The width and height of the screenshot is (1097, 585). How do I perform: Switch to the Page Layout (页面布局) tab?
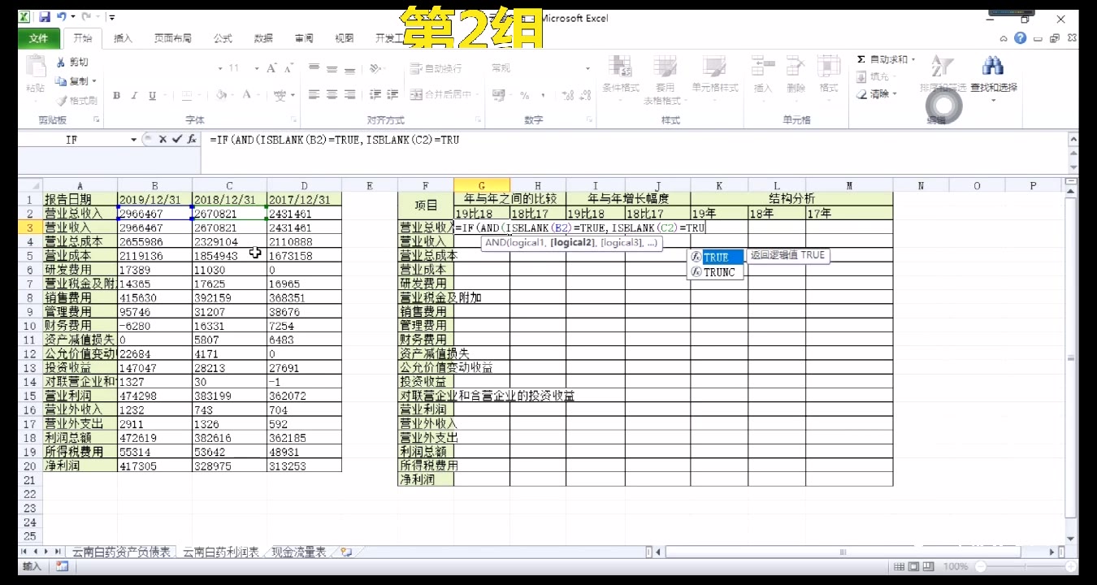172,38
